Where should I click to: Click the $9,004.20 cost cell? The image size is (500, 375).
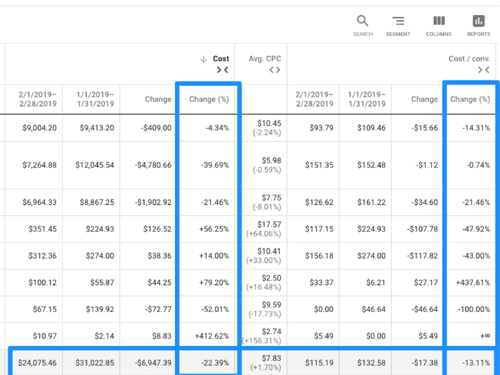(39, 128)
